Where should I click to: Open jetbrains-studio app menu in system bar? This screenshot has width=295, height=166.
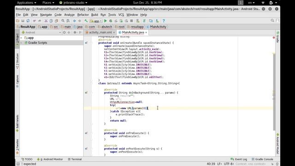[73, 3]
